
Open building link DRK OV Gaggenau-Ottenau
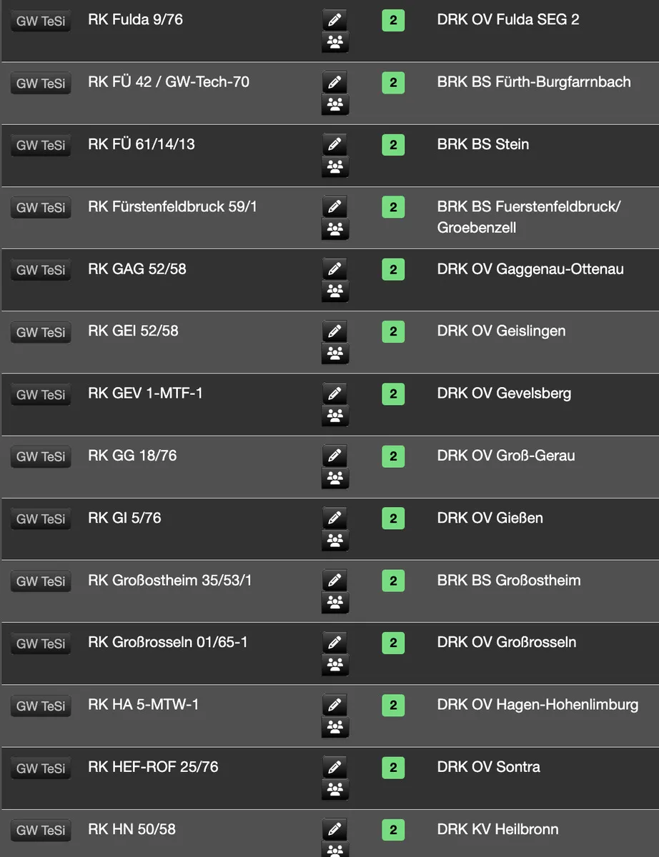(530, 269)
